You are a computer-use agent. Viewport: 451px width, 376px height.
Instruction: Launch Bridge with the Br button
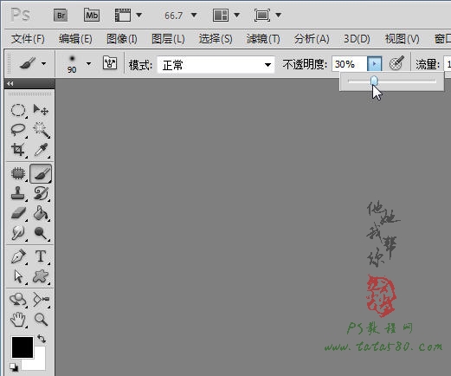click(61, 16)
